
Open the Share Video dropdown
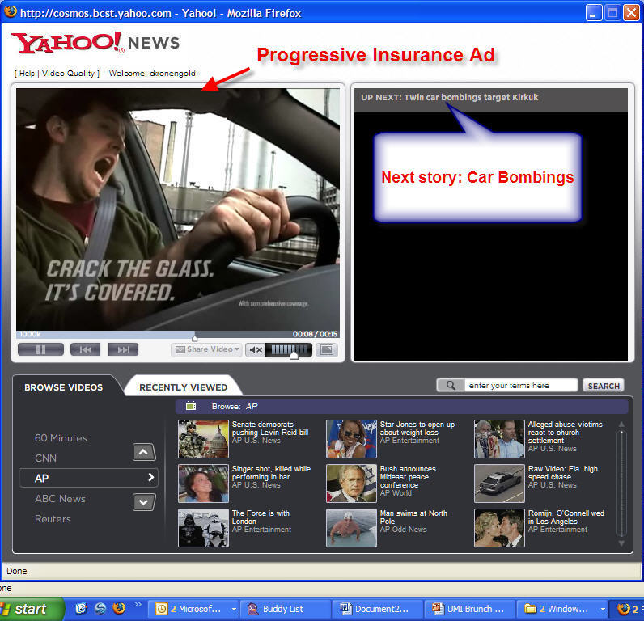pos(207,349)
